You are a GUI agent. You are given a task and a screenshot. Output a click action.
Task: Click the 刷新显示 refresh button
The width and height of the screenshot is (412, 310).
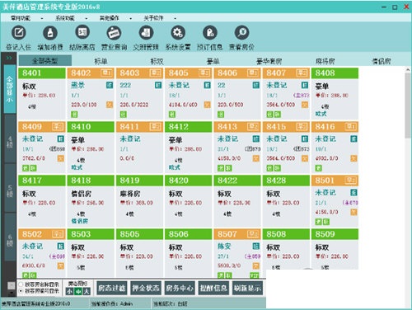pos(247,288)
